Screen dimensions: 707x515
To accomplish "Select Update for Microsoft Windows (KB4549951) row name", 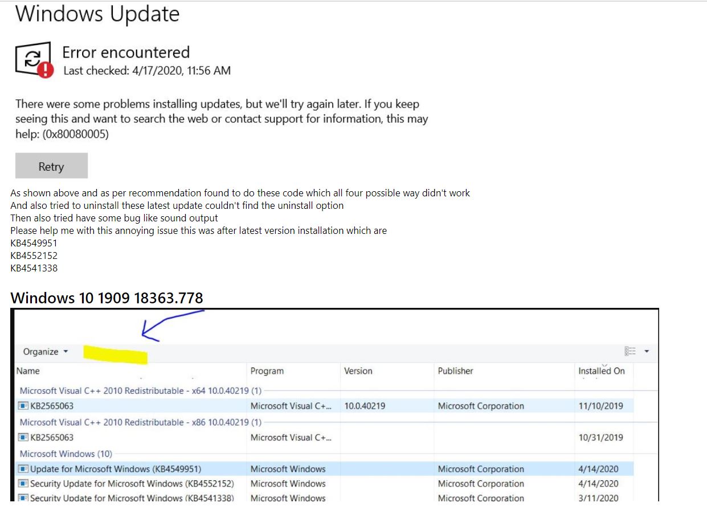I will pos(116,469).
